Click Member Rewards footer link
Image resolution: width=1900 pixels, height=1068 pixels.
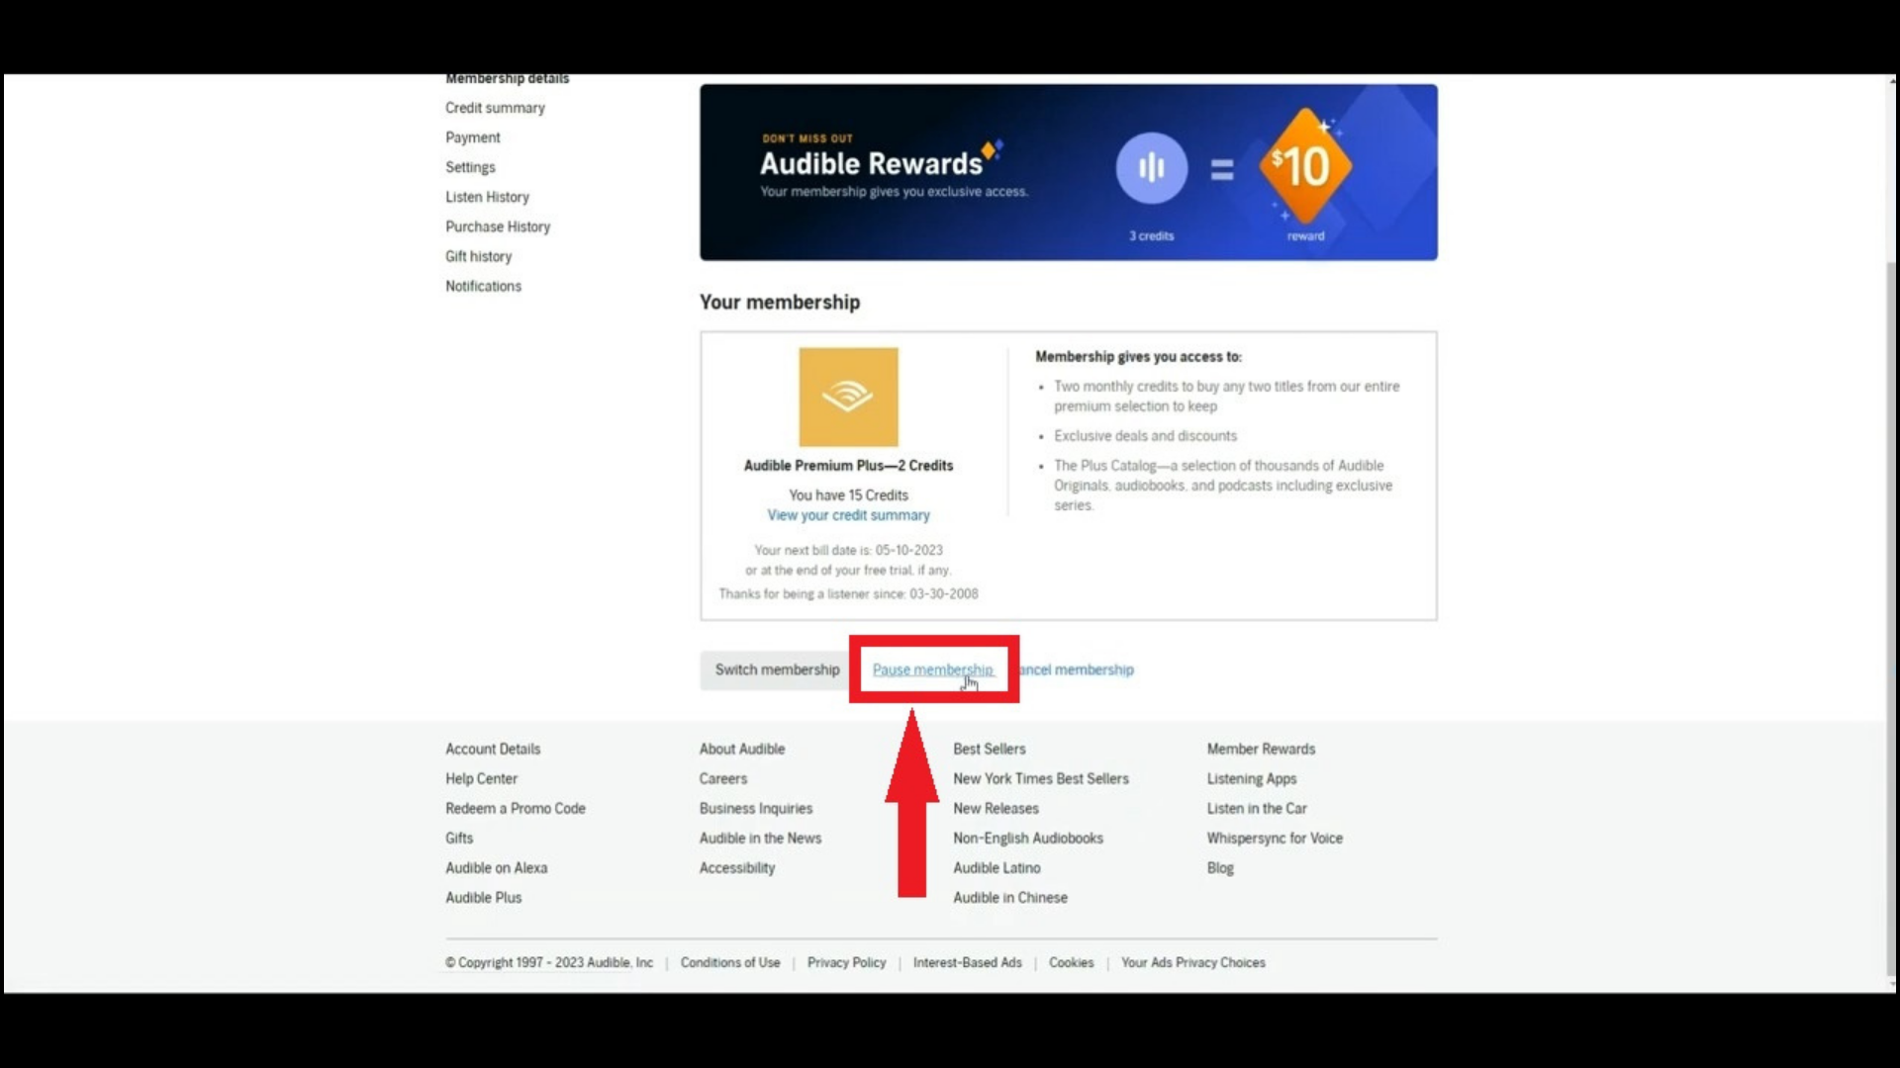pos(1261,749)
